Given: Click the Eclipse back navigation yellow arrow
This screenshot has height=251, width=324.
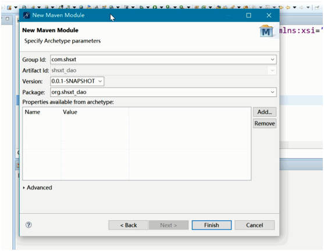Looking at the screenshot, I should (288, 8).
